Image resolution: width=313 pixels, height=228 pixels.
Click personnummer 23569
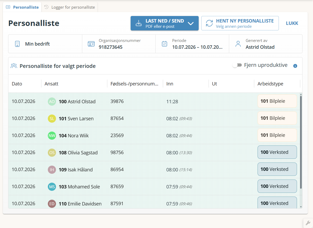pos(117,135)
